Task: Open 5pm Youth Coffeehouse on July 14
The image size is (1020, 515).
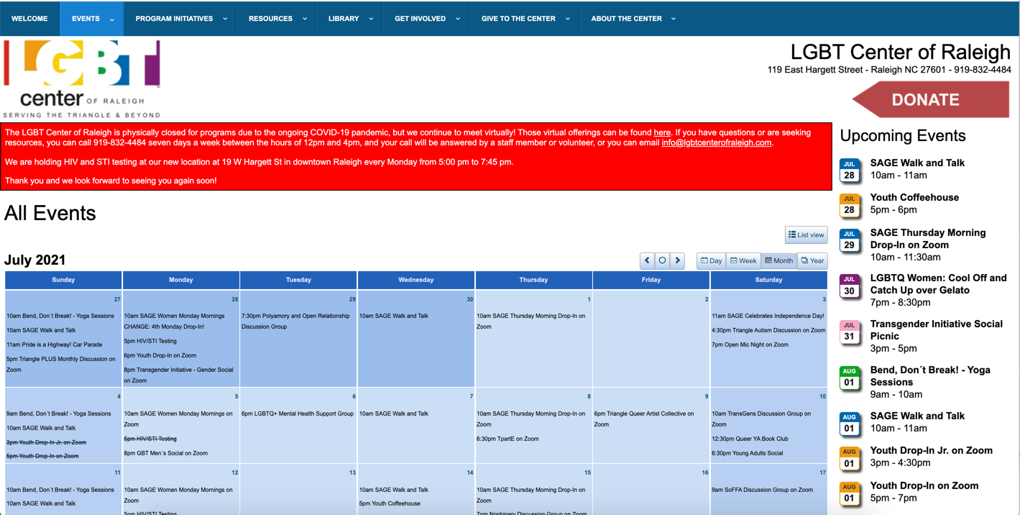Action: click(x=390, y=503)
